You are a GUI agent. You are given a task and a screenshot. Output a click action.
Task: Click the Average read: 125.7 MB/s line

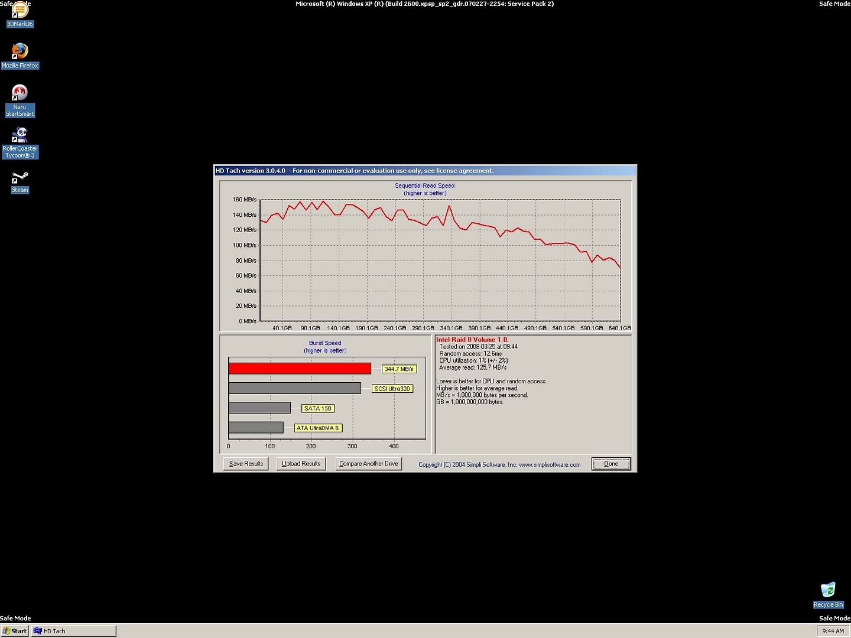click(473, 367)
